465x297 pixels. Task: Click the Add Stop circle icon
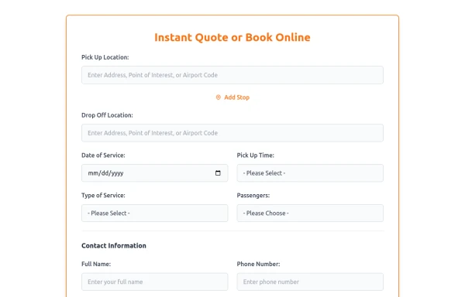(219, 97)
